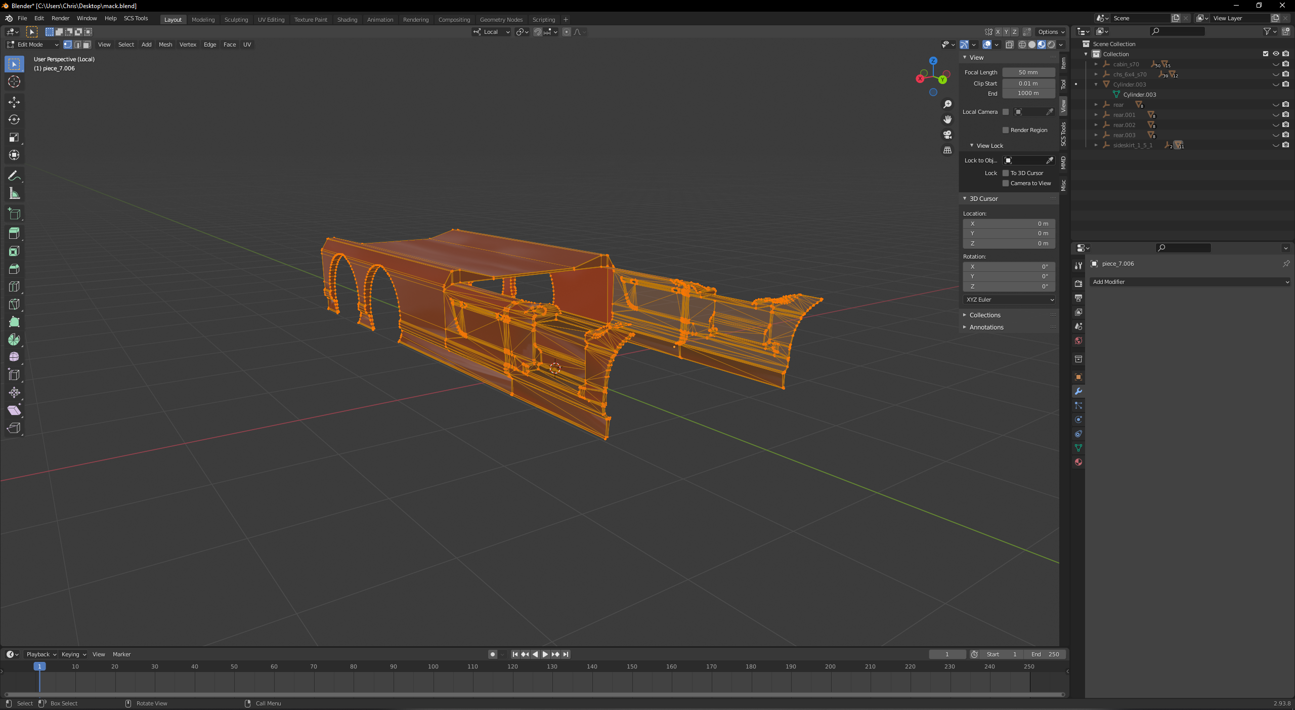Select the Annotate tool

(x=14, y=175)
